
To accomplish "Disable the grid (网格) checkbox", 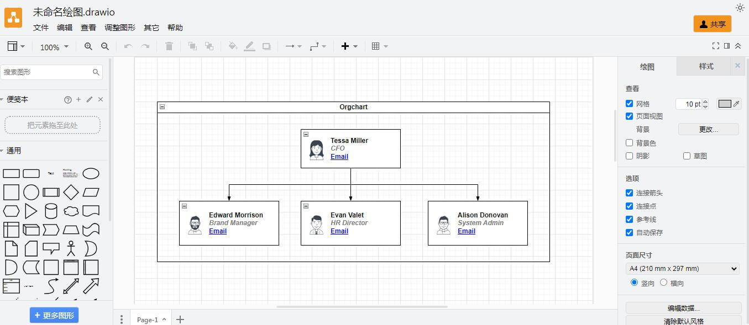I will [x=629, y=104].
